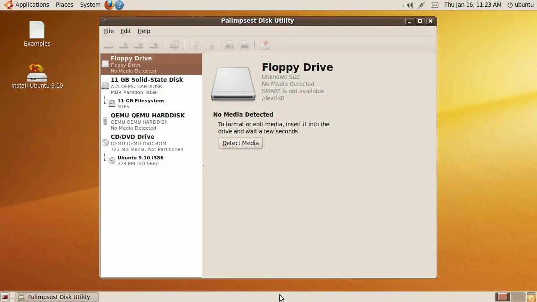Screen dimensions: 537x302
Task: Click the 723 MB ISO 9660 text
Action: pos(138,164)
